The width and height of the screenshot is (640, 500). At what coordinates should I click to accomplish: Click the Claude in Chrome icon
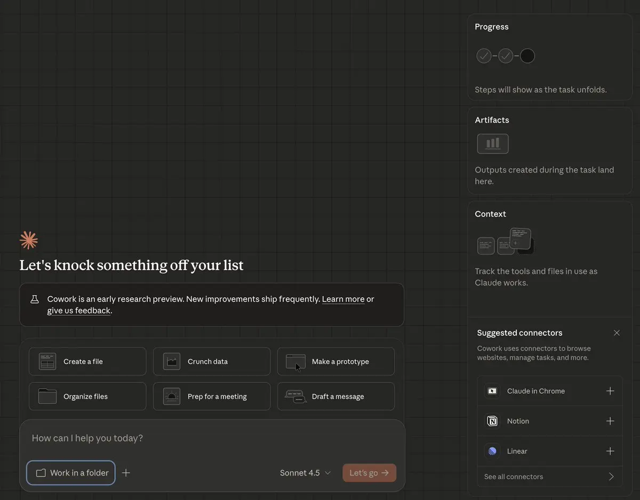coord(492,391)
